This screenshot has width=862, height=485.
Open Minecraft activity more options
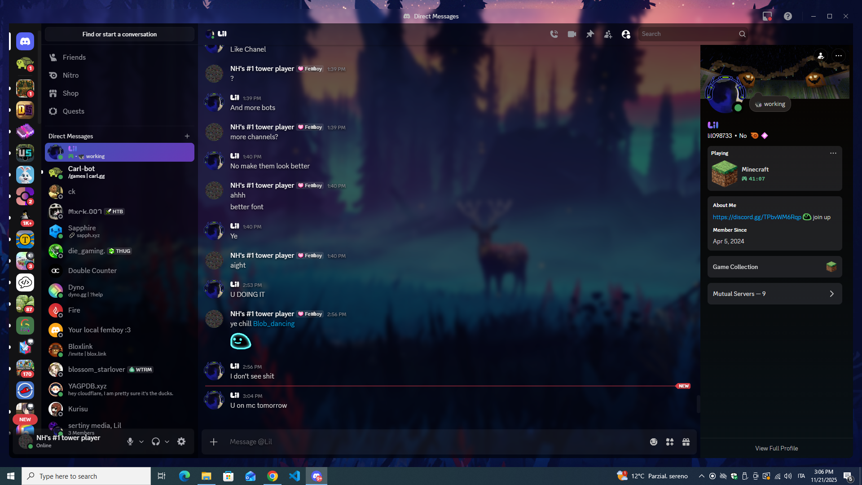(833, 153)
